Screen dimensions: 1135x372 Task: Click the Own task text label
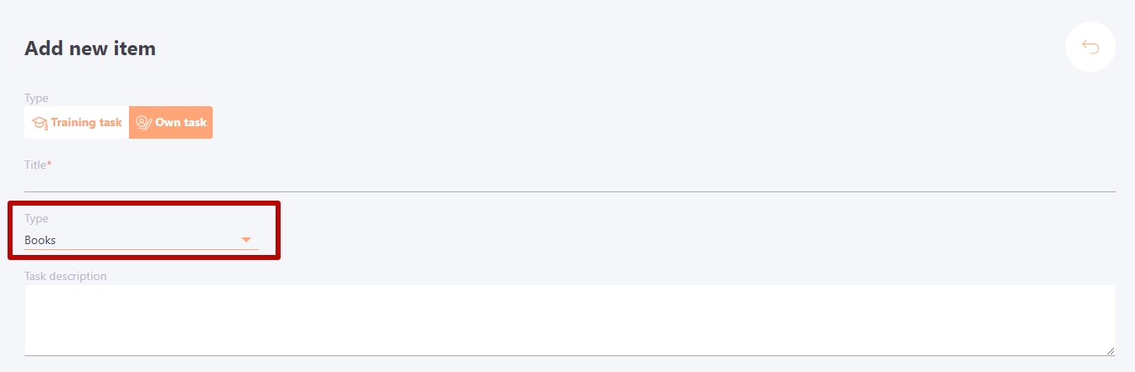pyautogui.click(x=181, y=122)
